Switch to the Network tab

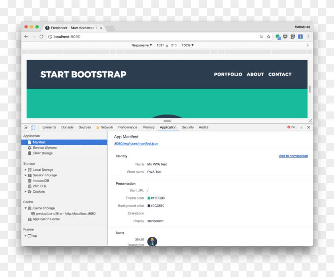(107, 127)
